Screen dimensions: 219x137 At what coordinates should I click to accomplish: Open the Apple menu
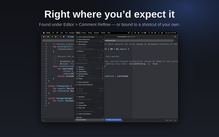coord(44,33)
